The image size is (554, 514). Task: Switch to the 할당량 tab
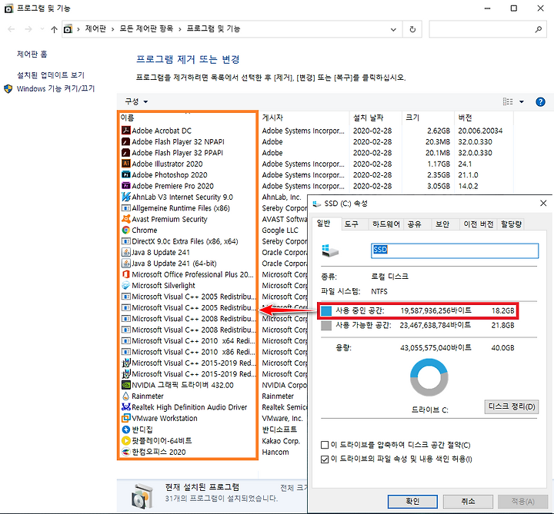(x=511, y=224)
